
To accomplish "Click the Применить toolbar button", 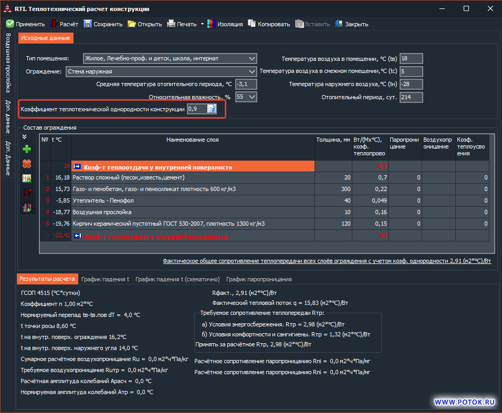I will point(25,24).
